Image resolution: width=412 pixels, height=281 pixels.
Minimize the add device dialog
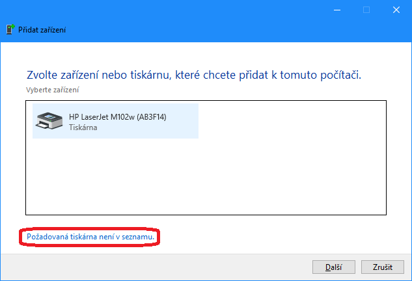[337, 10]
